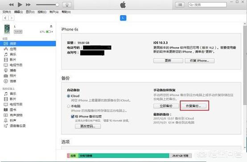Screen dimensions: 247x162
Task: Click the iPhone device thumbnail in sidebar
Action: click(7, 29)
